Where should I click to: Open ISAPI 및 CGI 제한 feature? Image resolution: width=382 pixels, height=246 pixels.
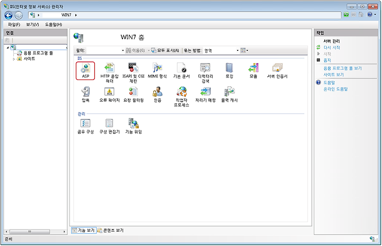[133, 73]
